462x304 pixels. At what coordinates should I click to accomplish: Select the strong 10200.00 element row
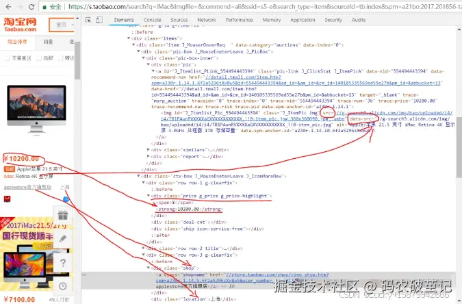coord(190,209)
